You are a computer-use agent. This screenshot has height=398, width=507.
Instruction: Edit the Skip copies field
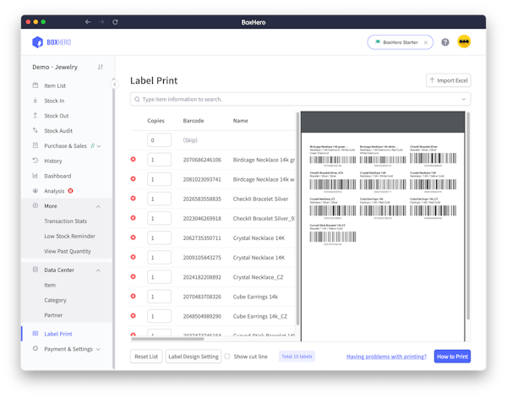coord(159,140)
